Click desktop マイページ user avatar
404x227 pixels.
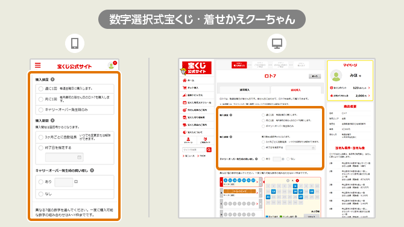pyautogui.click(x=336, y=75)
